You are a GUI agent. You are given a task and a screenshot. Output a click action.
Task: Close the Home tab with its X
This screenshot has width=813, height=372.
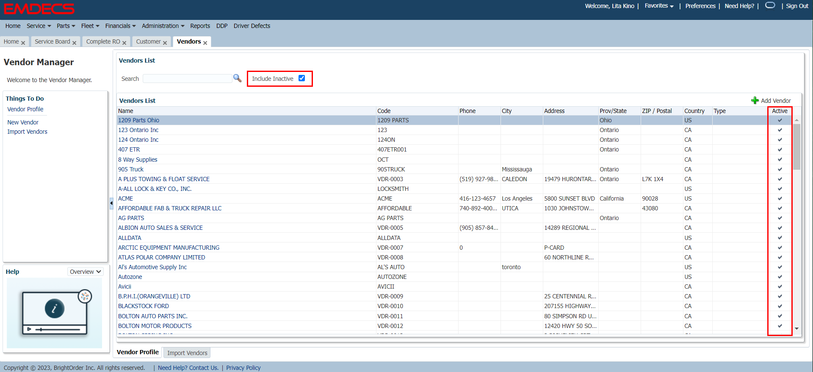tap(23, 43)
